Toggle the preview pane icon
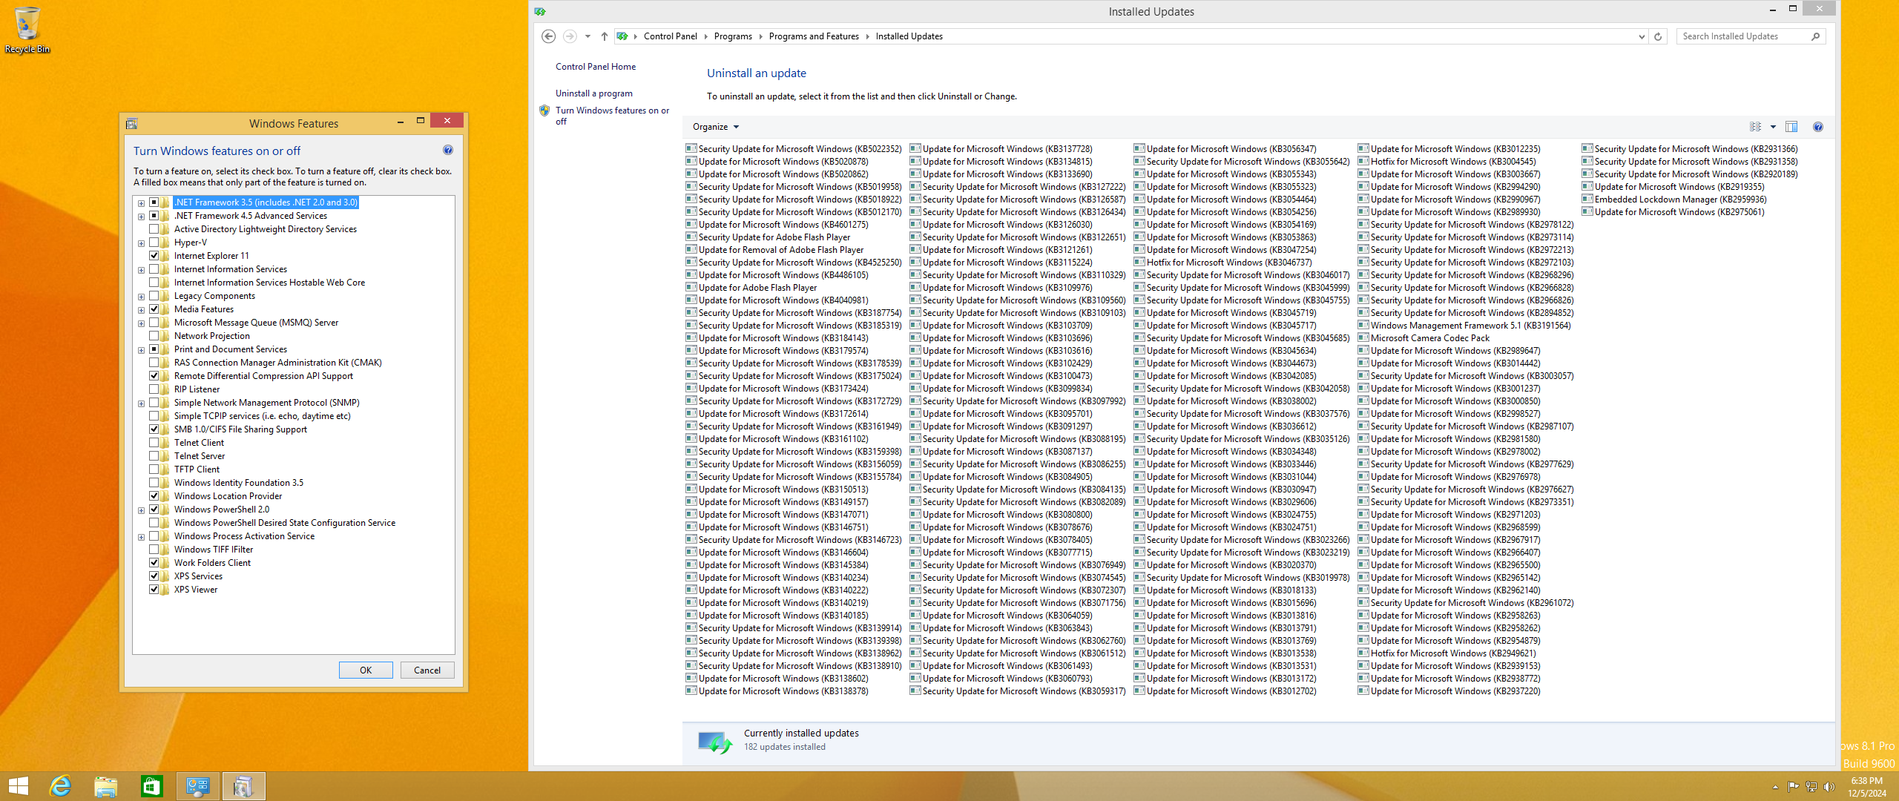 point(1791,127)
